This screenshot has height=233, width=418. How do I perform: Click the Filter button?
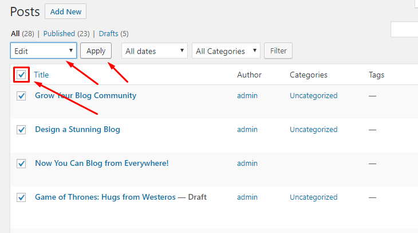click(278, 51)
